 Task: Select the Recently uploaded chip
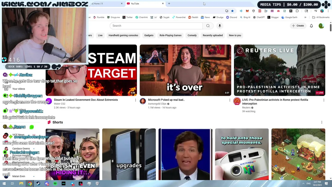(x=213, y=35)
